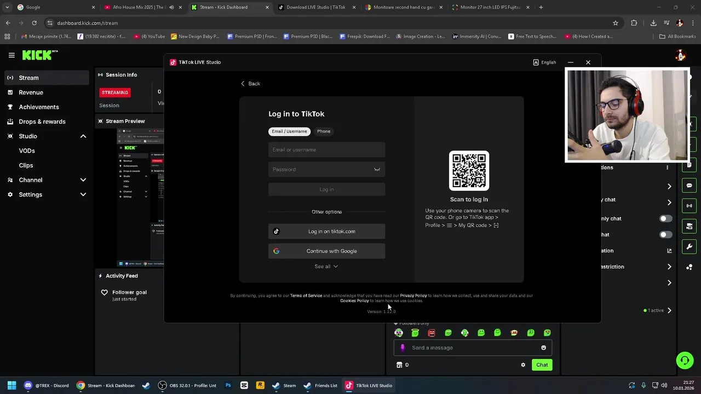Open the camera panel on the right rail
701x394 pixels.
point(689,226)
